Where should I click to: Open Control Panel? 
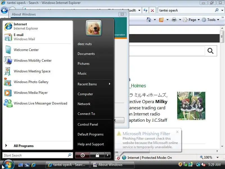click(x=88, y=124)
